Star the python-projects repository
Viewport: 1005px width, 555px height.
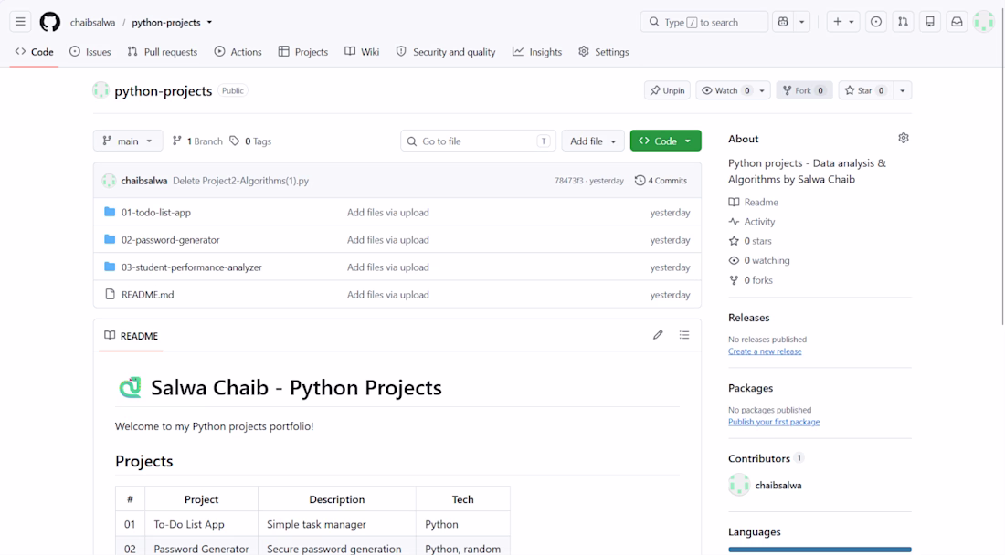[866, 90]
